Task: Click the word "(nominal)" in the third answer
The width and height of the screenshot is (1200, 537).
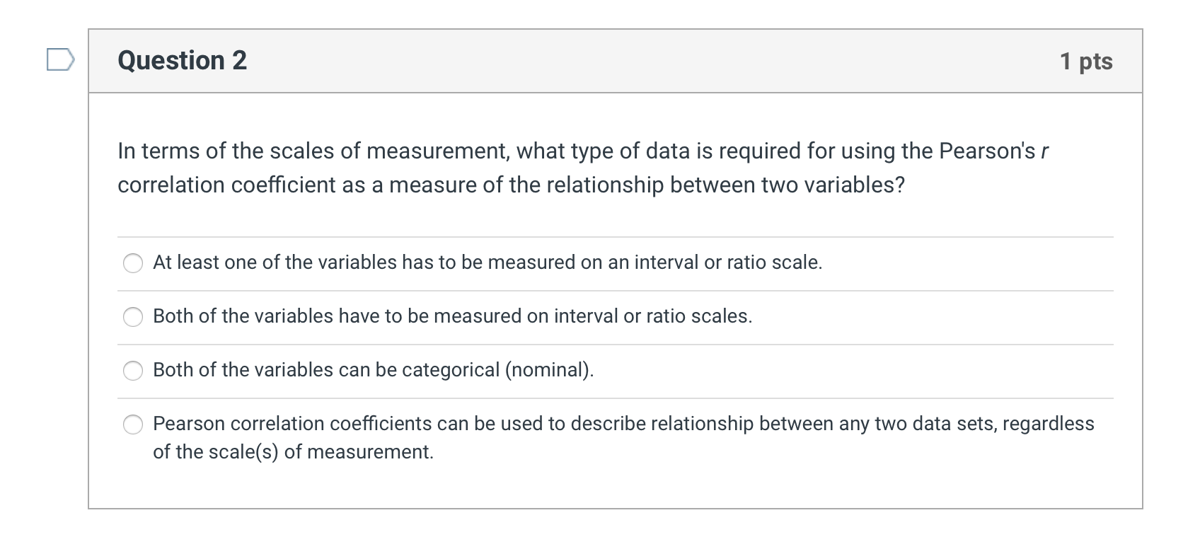Action: 549,370
